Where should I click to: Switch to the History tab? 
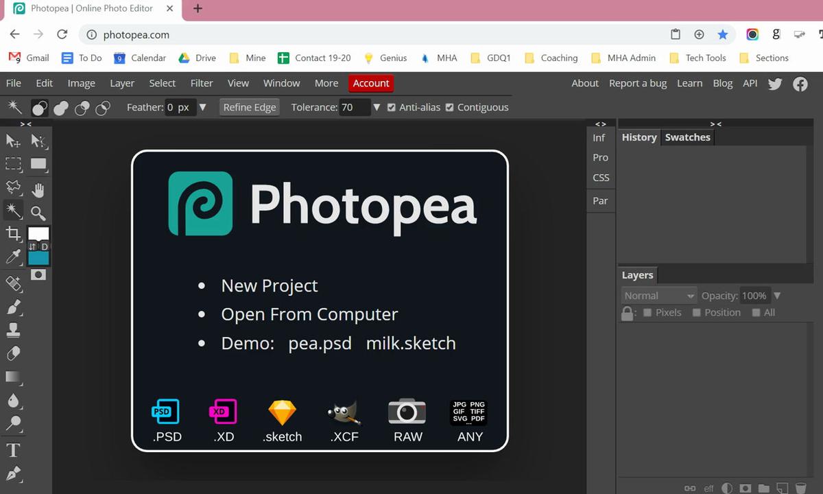(639, 138)
